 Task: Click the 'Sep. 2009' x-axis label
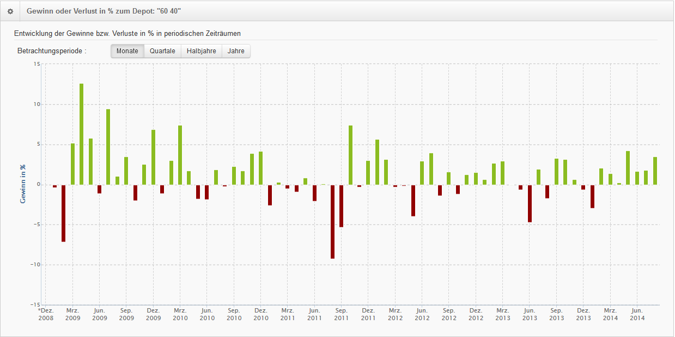(x=126, y=314)
